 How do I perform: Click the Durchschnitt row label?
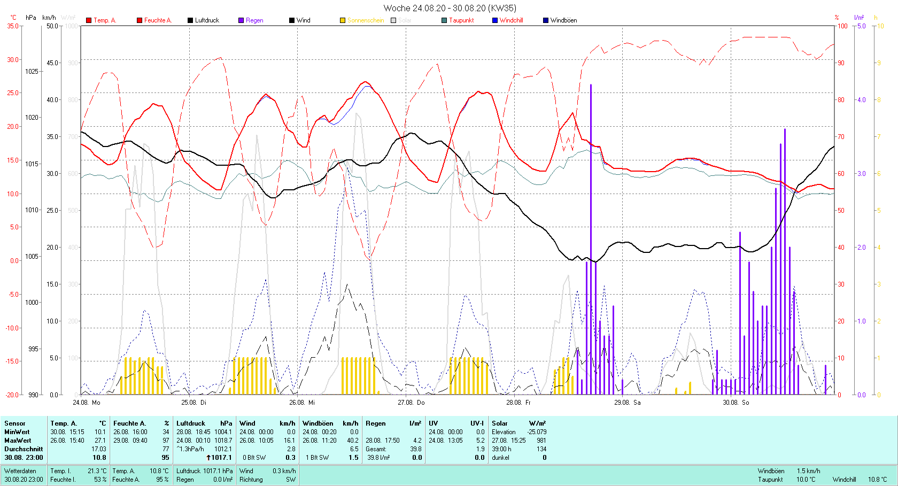click(x=24, y=449)
